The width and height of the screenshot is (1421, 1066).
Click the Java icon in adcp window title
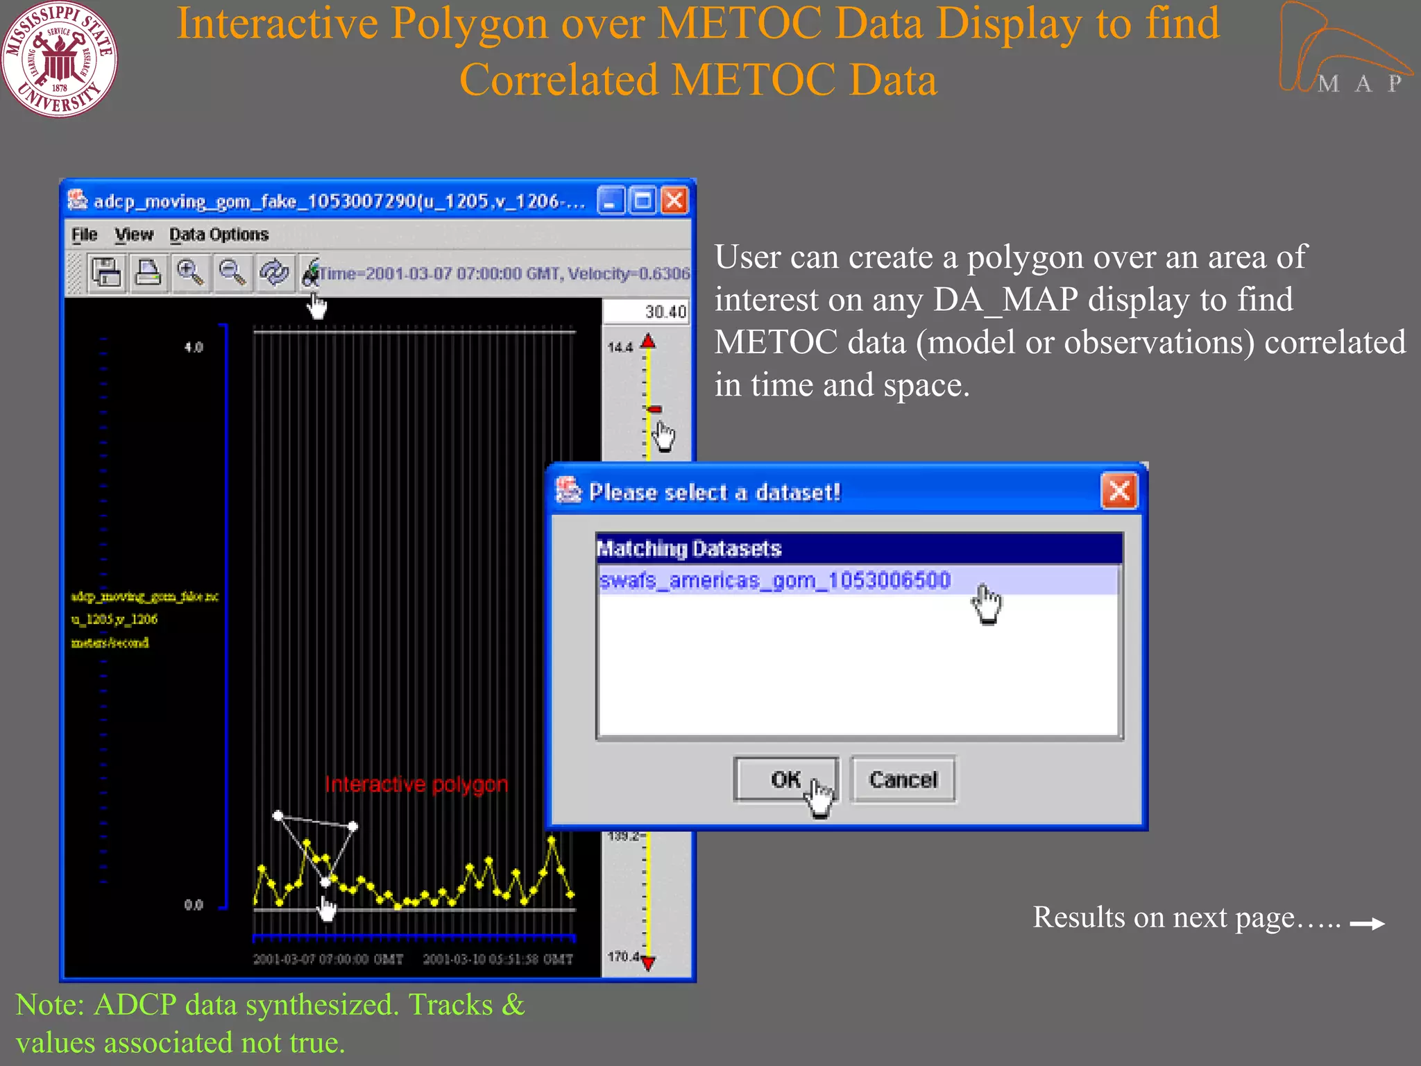click(x=77, y=201)
